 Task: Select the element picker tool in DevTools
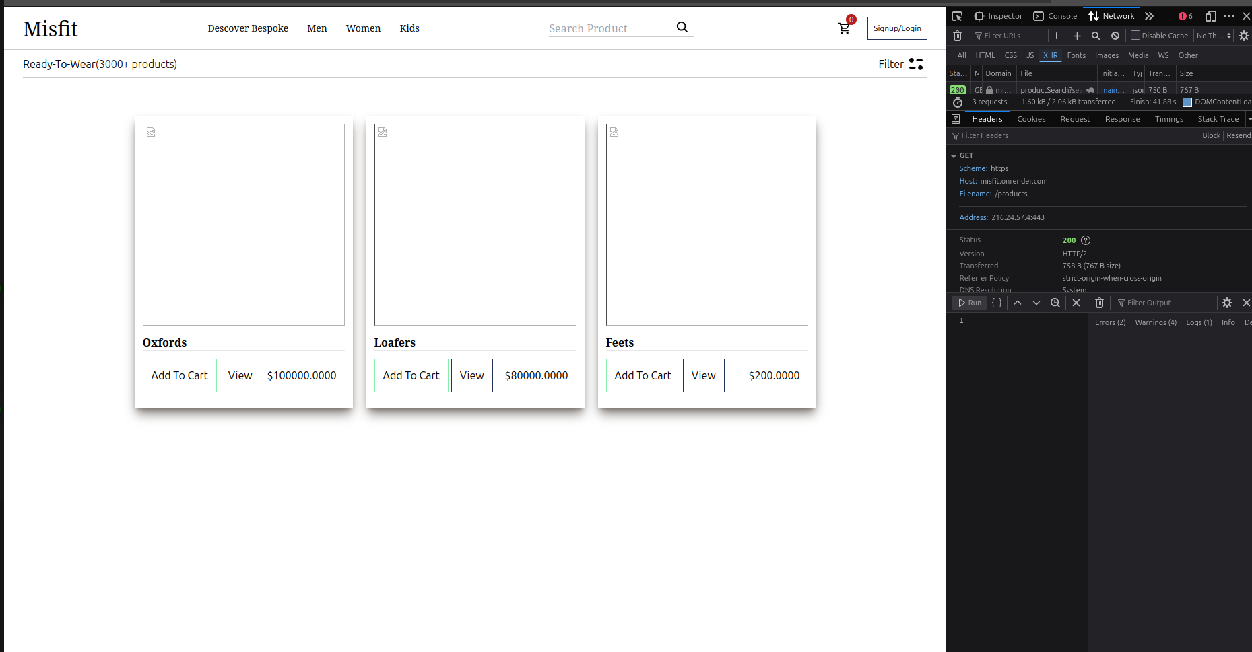coord(957,15)
